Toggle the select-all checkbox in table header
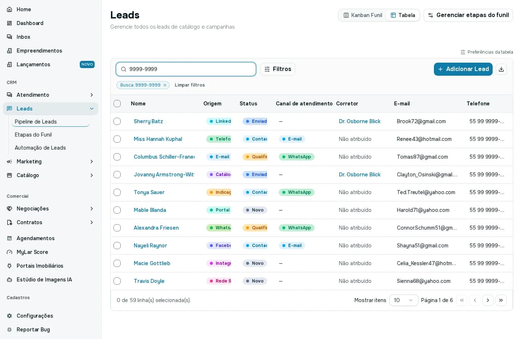The width and height of the screenshot is (522, 339). 117,104
